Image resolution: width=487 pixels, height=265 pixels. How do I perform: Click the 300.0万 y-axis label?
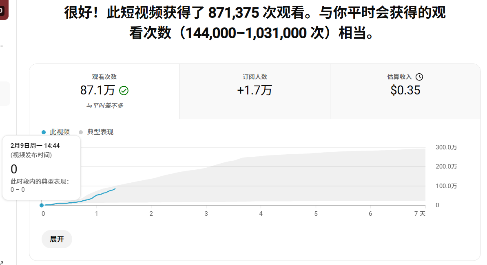click(446, 147)
